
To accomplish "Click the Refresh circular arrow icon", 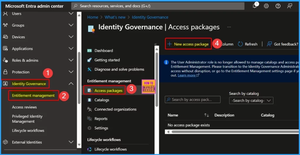I will 240,44.
